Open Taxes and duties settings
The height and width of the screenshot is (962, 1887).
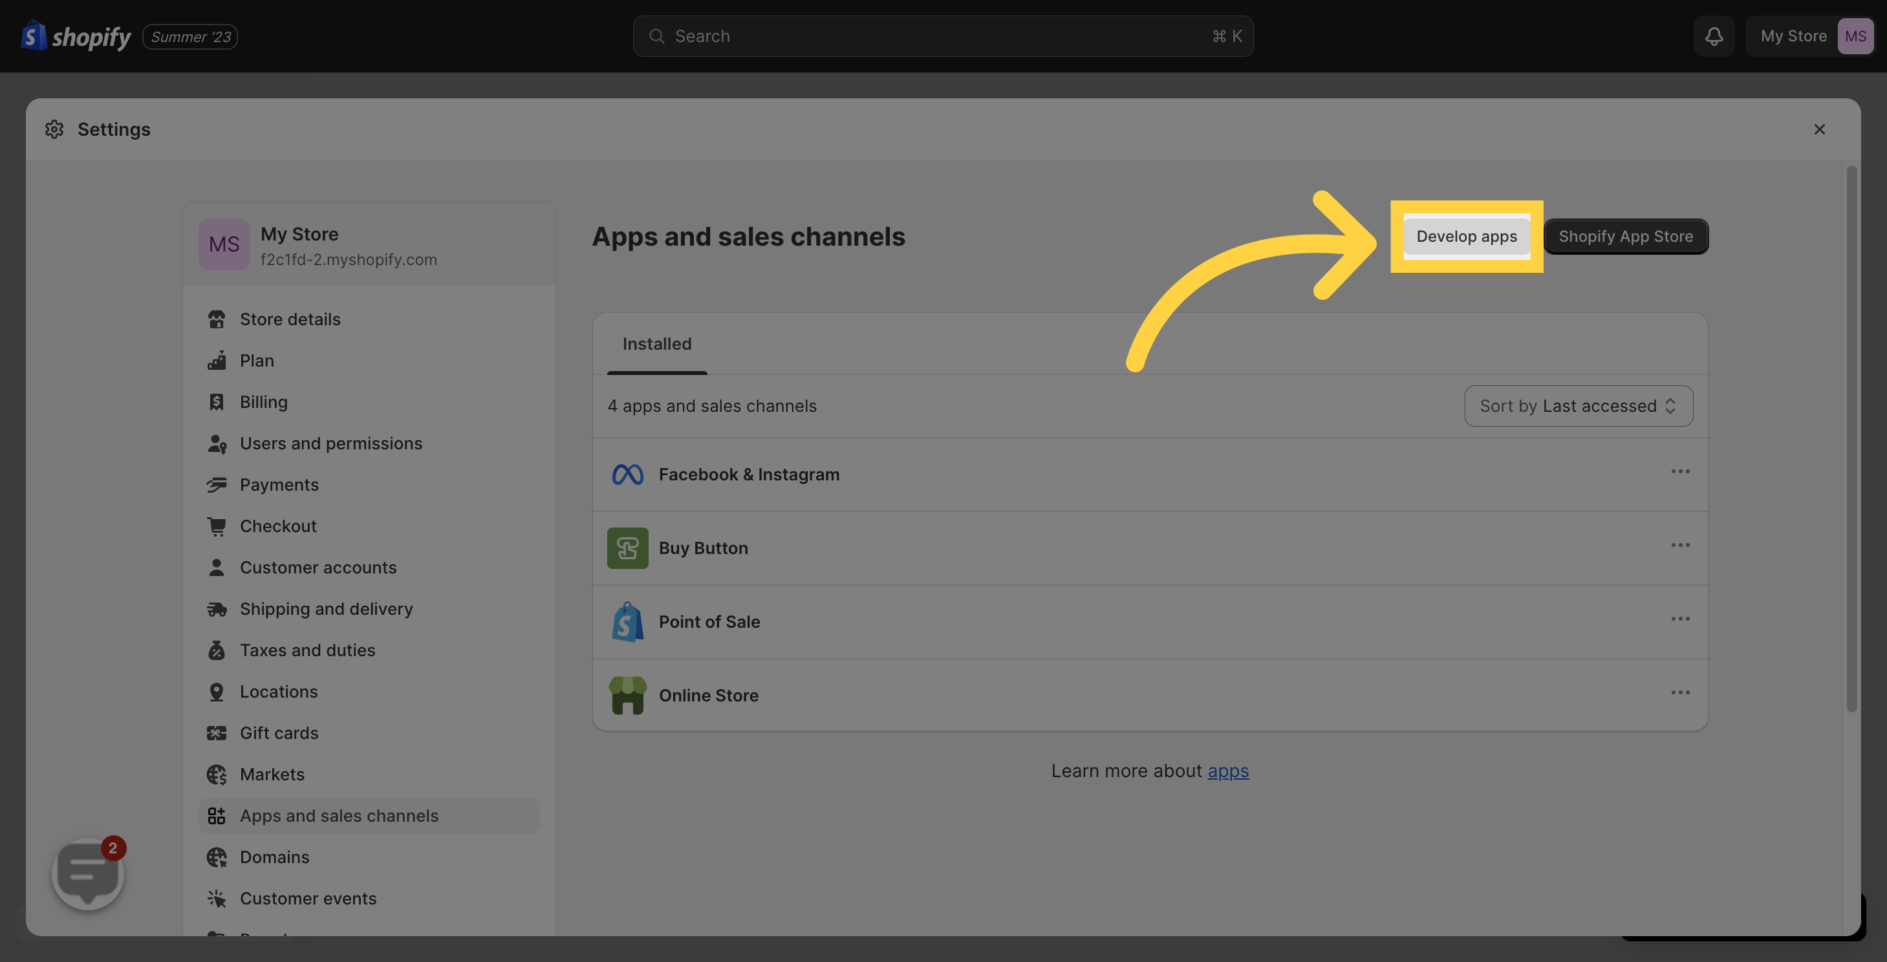[x=369, y=650]
